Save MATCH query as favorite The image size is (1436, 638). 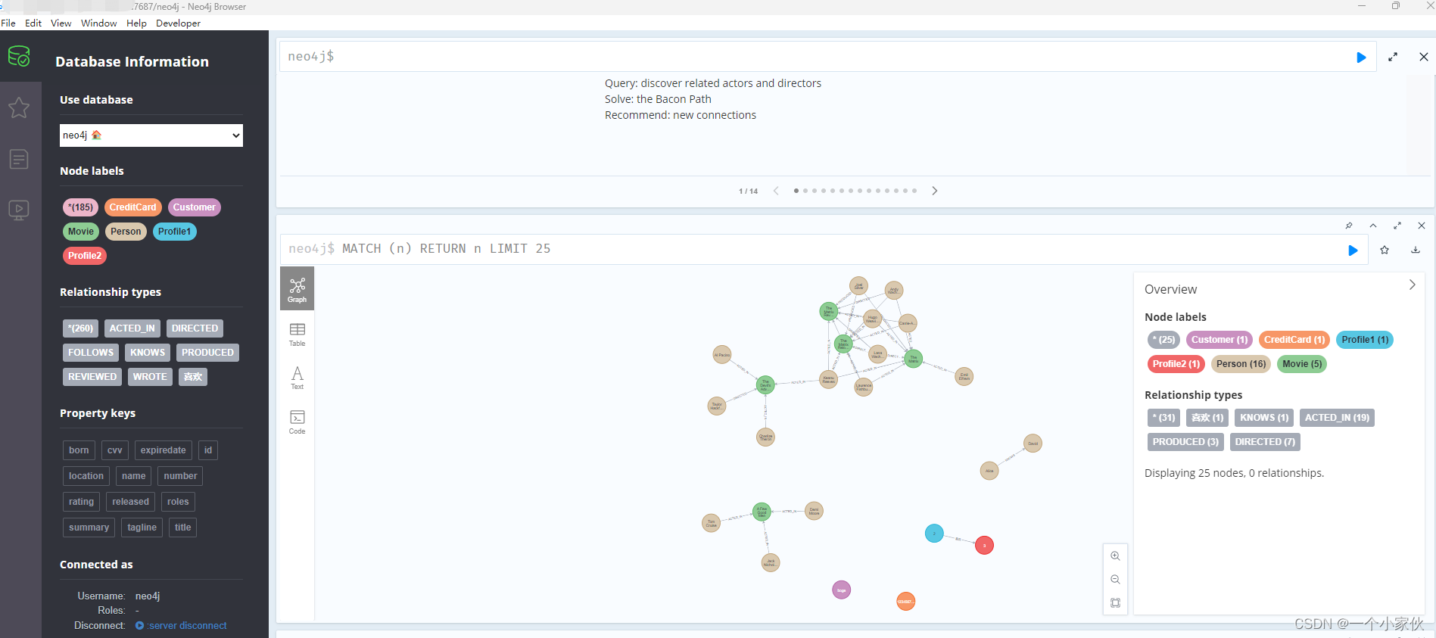tap(1385, 251)
